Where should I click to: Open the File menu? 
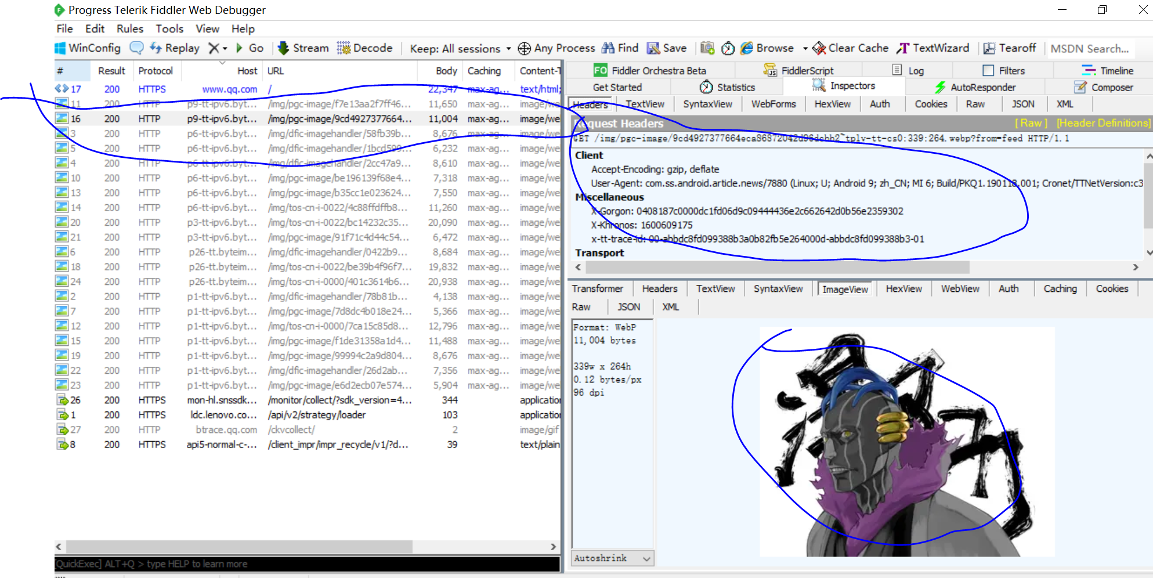(x=64, y=28)
